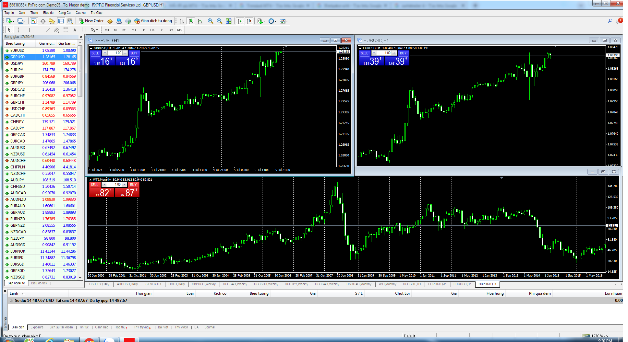Collapse EURUSD one-click trading panel triangle
This screenshot has height=342, width=628.
click(x=360, y=48)
